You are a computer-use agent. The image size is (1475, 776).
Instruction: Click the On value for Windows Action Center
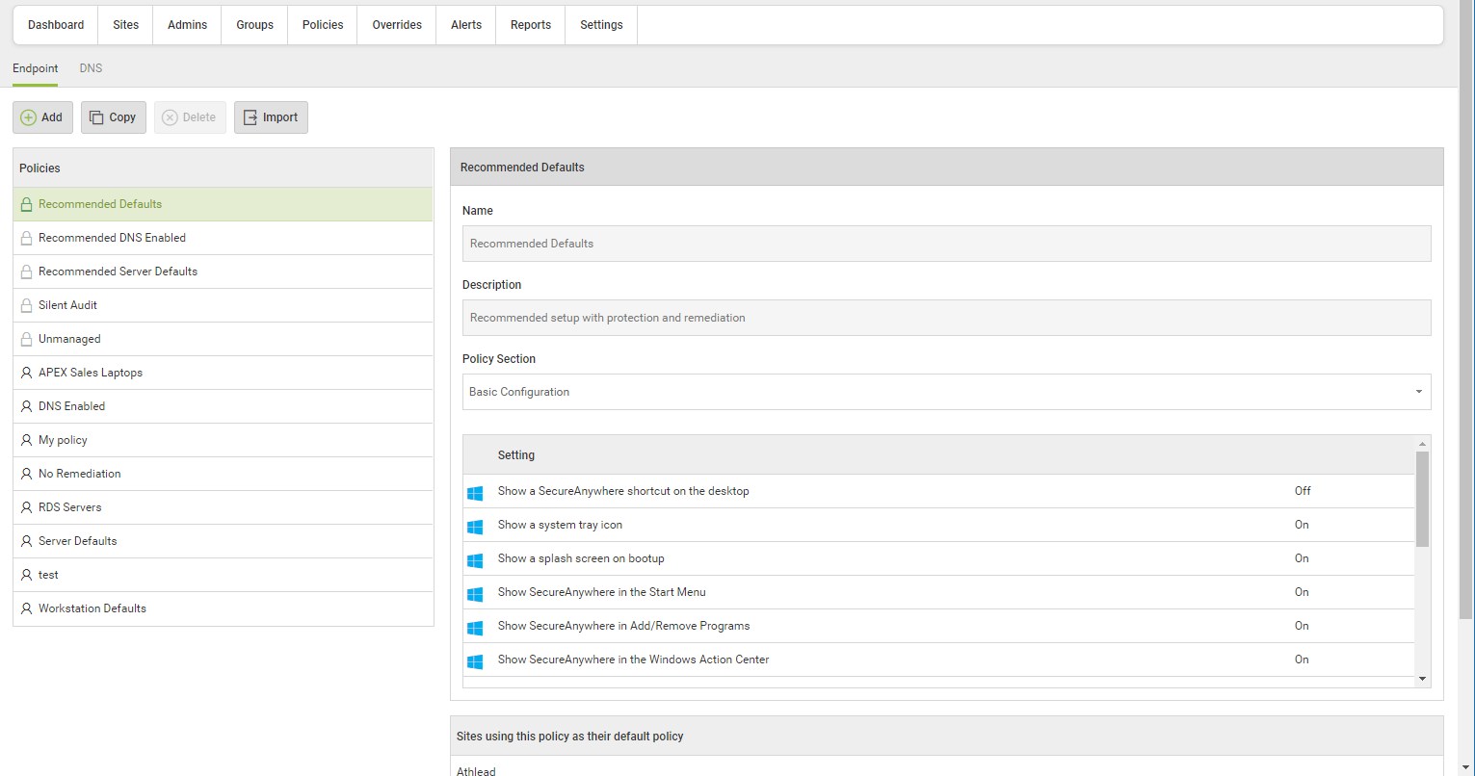pyautogui.click(x=1302, y=660)
